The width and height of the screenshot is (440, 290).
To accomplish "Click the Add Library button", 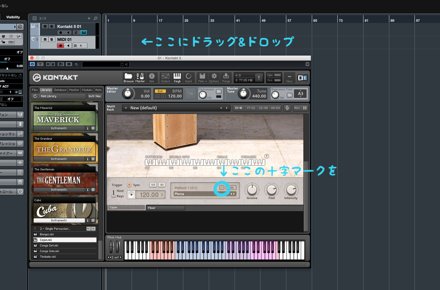I will coord(48,96).
